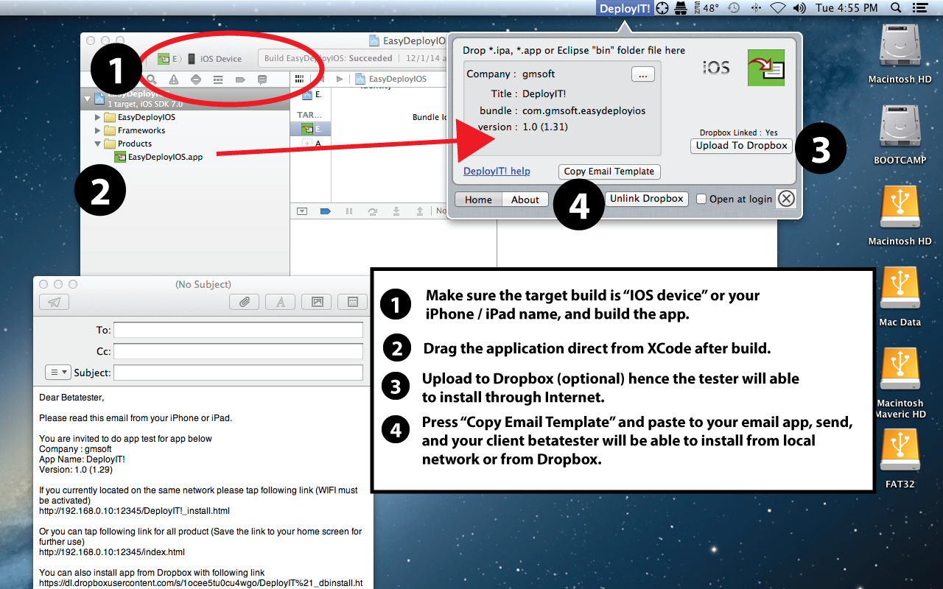This screenshot has height=589, width=943.
Task: Collapse the project root disclosure triangle
Action: [87, 99]
